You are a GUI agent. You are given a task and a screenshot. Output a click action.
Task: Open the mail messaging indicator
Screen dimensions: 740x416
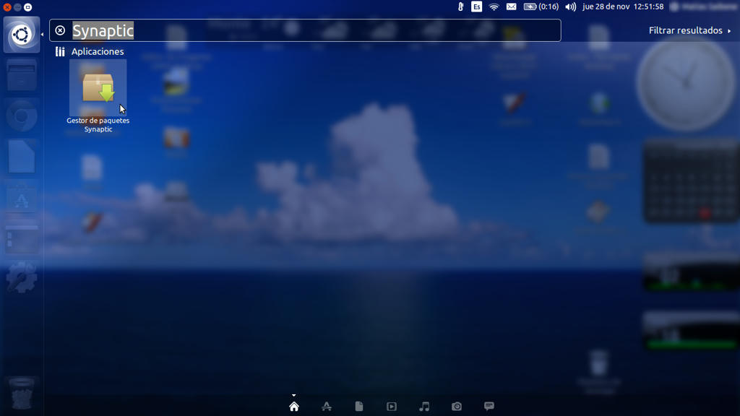(x=511, y=6)
